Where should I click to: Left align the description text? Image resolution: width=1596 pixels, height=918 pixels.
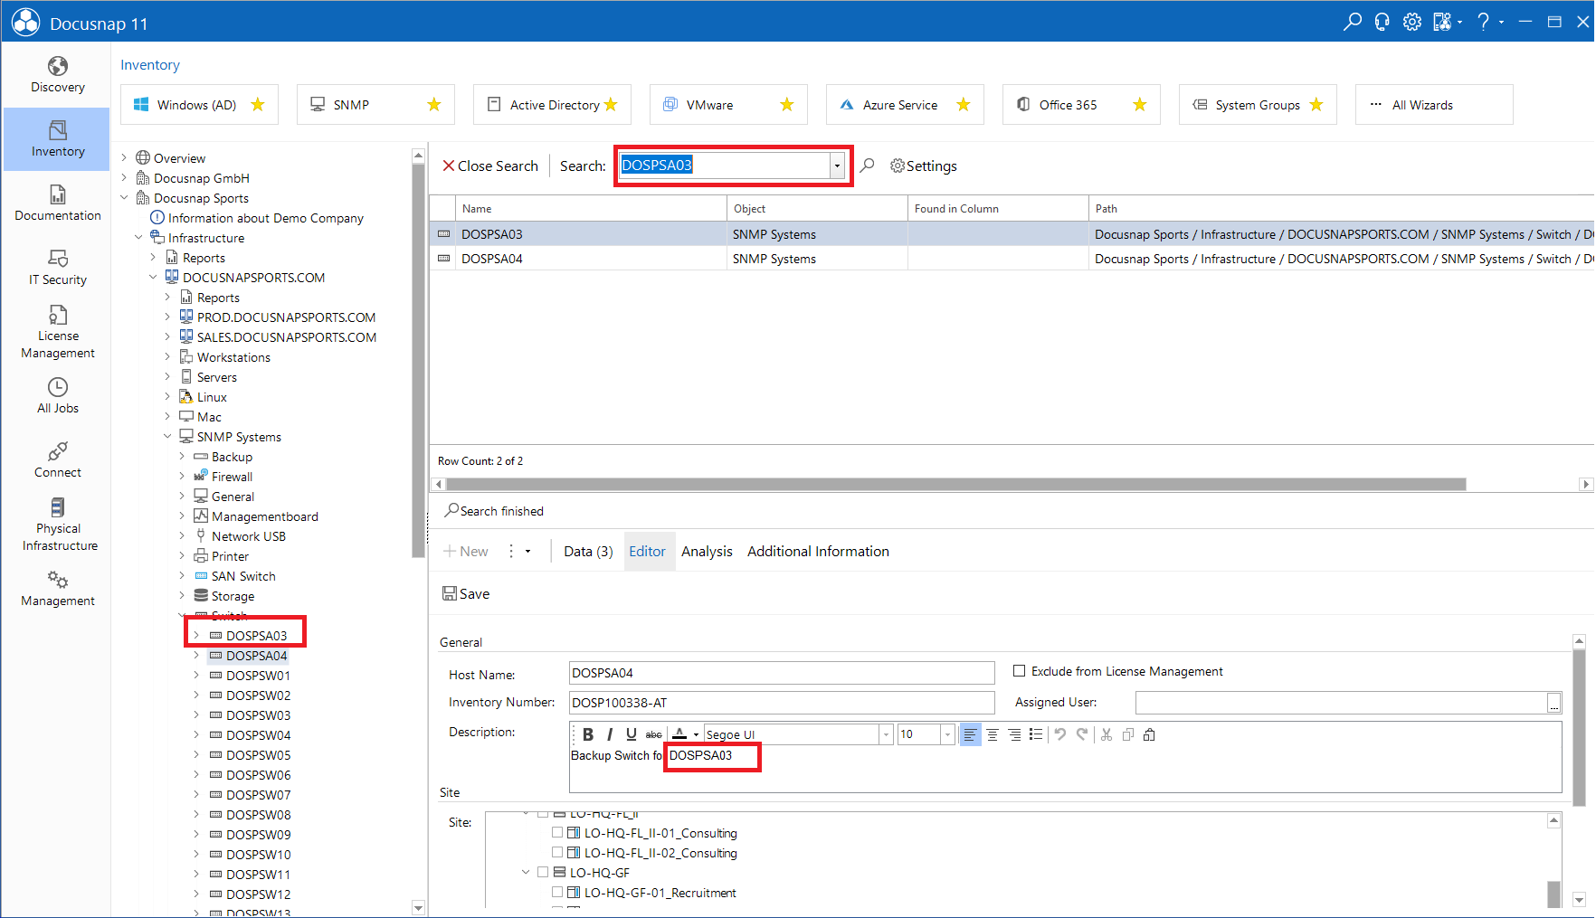pos(970,734)
